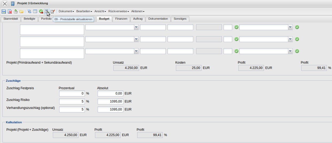Viewport: 332px width, 143px height.
Task: Toggle the first green checkmark in top row
Action: click(x=236, y=27)
